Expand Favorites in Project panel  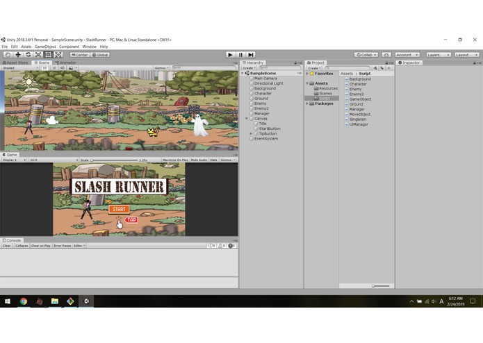[x=307, y=74]
